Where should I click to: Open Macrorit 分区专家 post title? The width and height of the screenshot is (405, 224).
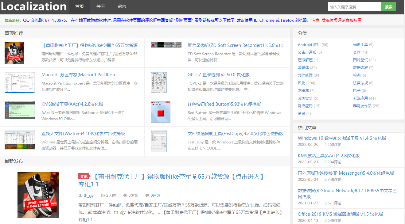point(78,75)
